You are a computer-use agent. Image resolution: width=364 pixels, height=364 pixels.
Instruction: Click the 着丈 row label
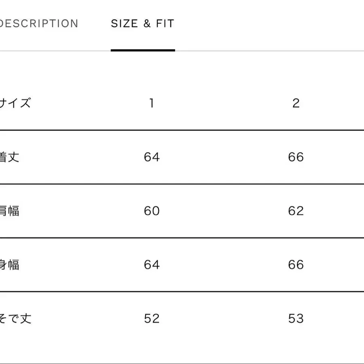click(x=10, y=157)
